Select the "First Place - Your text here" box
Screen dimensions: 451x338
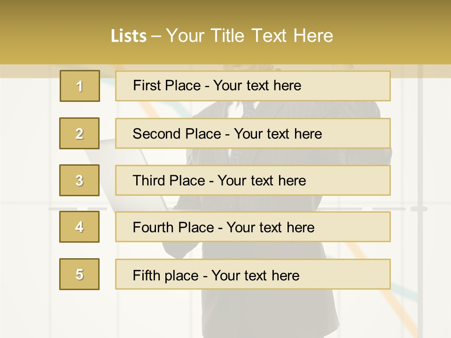click(x=253, y=86)
